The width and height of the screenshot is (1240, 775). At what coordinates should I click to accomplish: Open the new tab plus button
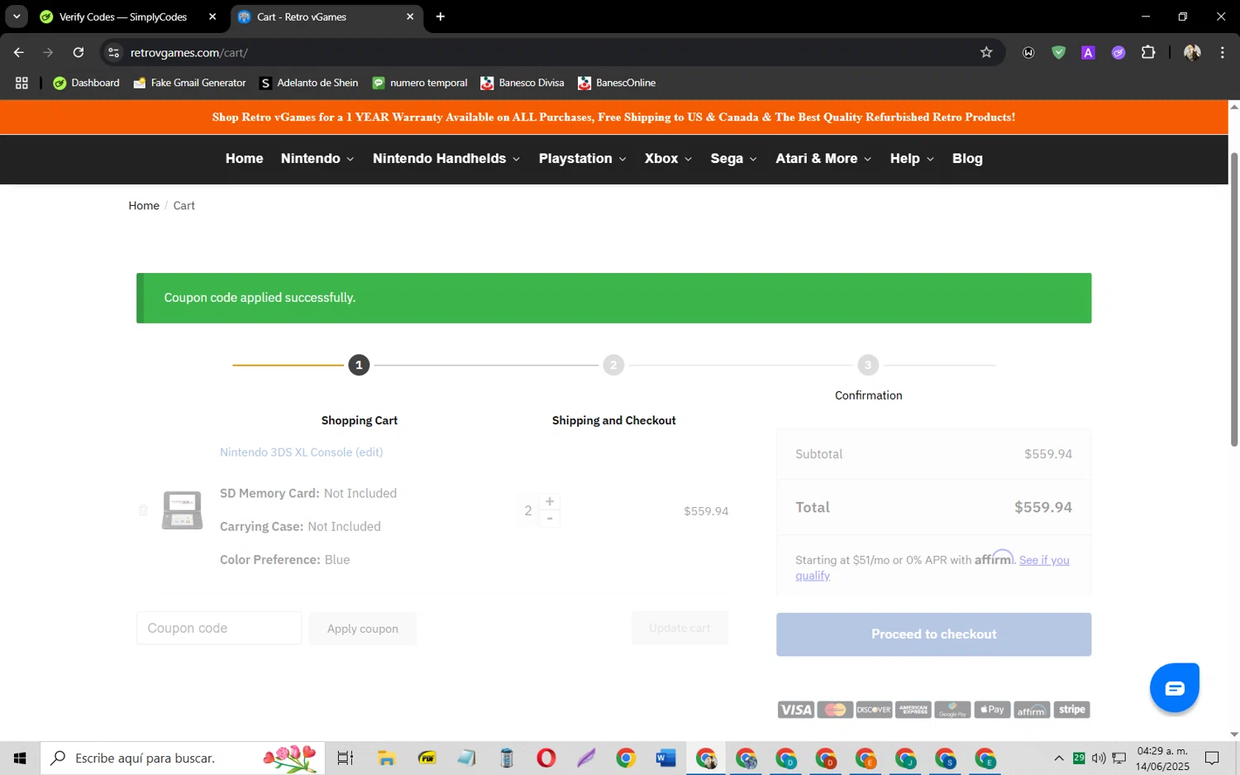coord(441,17)
